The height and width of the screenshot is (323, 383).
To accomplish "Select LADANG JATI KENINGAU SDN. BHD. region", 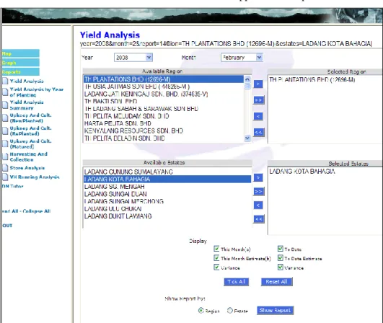I will pos(164,94).
